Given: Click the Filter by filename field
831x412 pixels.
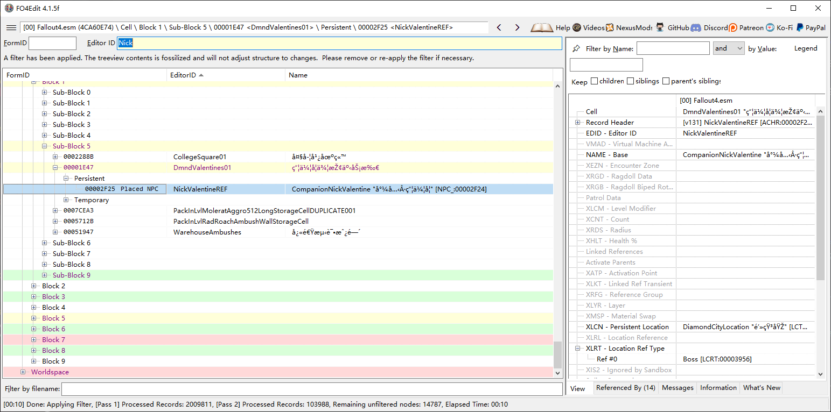Looking at the screenshot, I should [312, 389].
